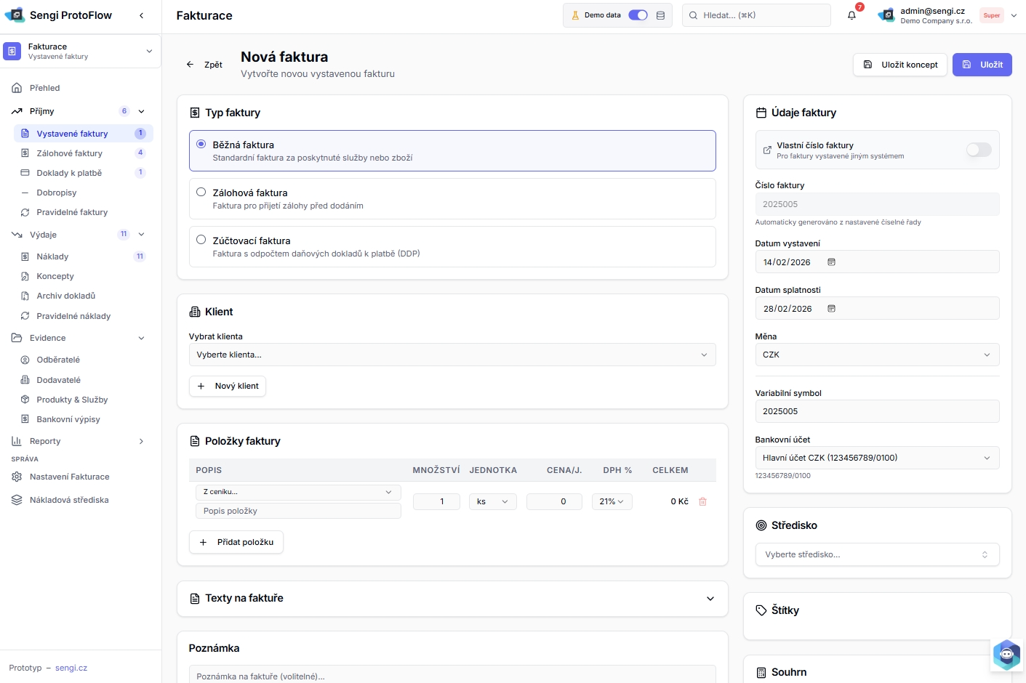Toggle the Demo data switch
The image size is (1026, 683).
click(x=638, y=15)
